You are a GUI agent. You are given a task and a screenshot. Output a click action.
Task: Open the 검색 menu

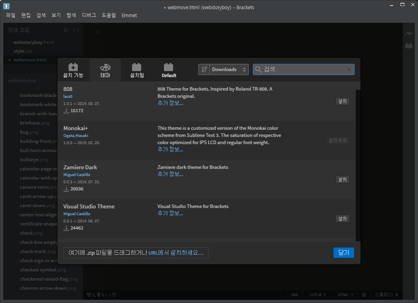[41, 15]
